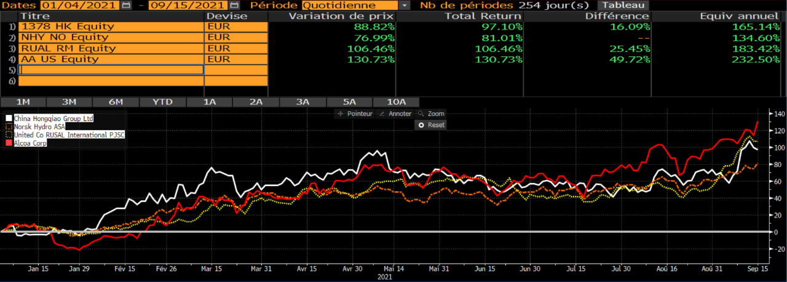This screenshot has height=282, width=787.
Task: Select the China Hongqiao Group Ltd legend label
Action: pyautogui.click(x=53, y=118)
